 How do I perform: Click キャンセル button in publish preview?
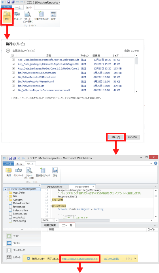132,137
